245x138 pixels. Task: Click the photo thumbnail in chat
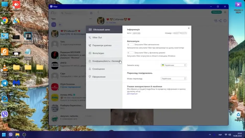click(x=132, y=117)
